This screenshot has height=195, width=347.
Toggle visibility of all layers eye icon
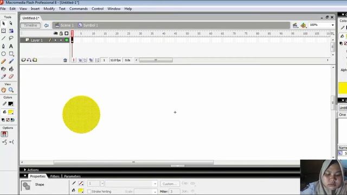coord(55,34)
